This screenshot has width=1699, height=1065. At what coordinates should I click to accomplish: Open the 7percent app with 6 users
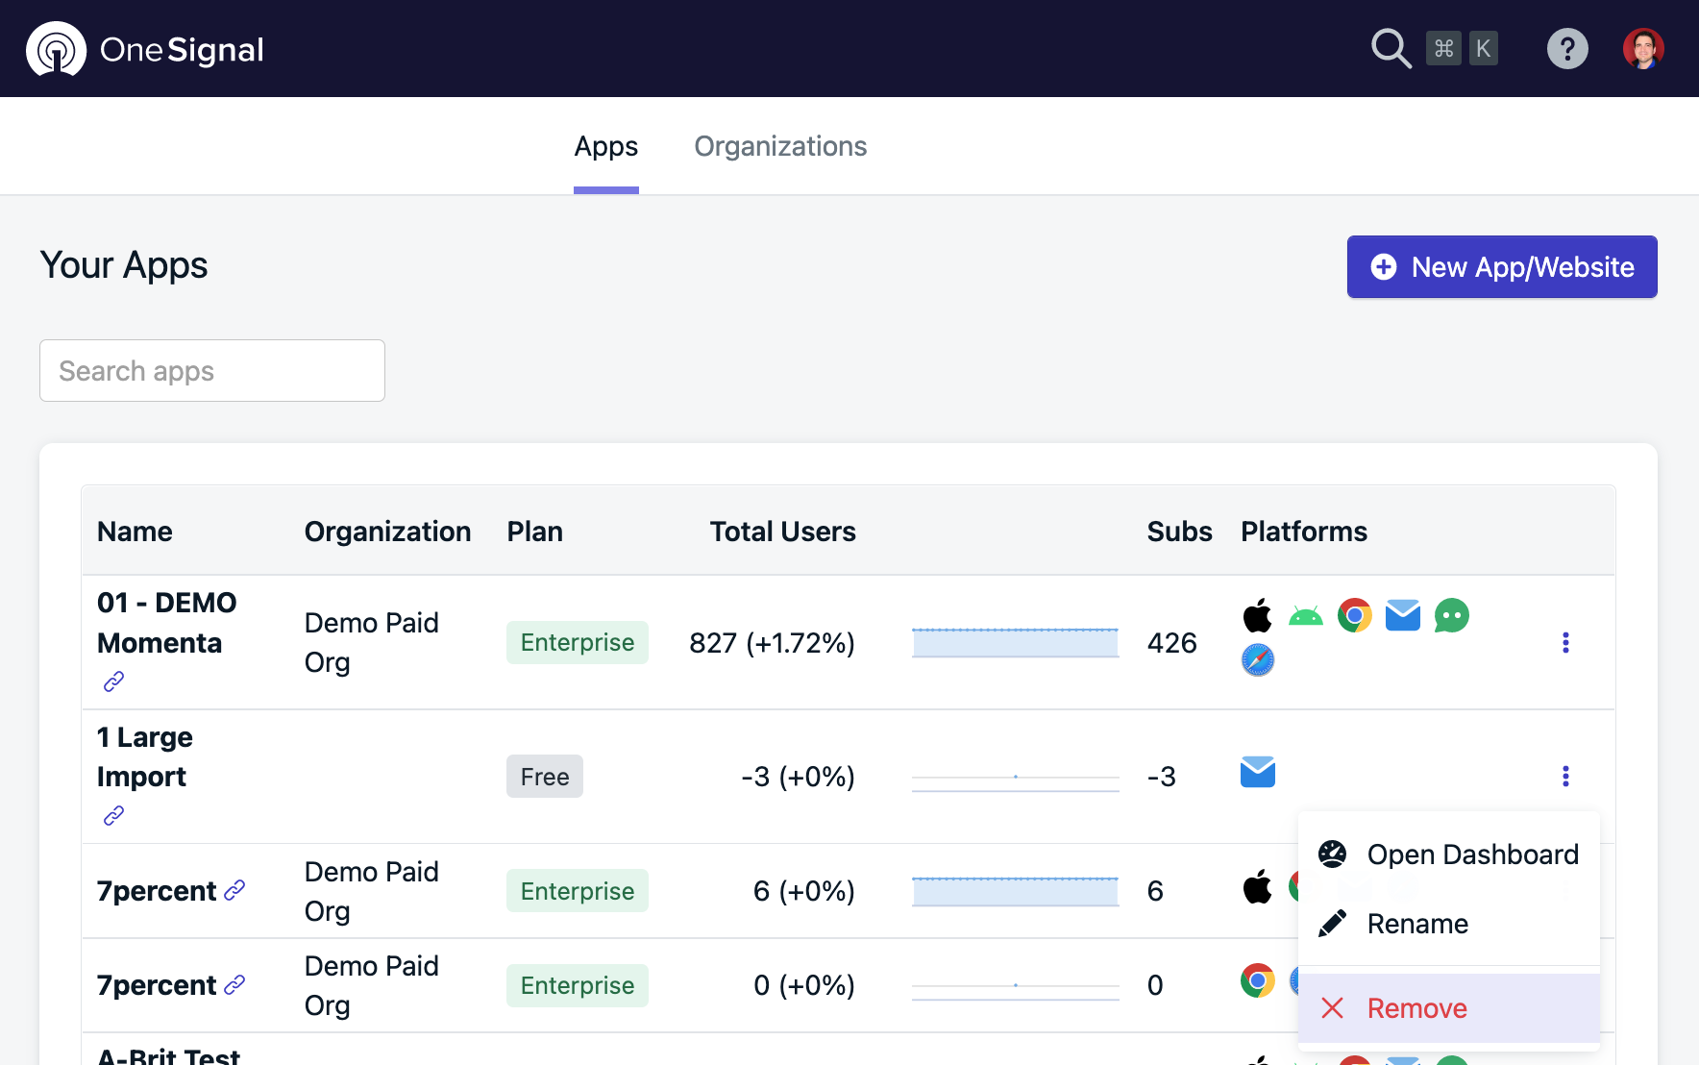(x=157, y=891)
